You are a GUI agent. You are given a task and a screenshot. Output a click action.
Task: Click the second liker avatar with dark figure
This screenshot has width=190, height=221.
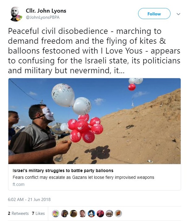pos(65,214)
